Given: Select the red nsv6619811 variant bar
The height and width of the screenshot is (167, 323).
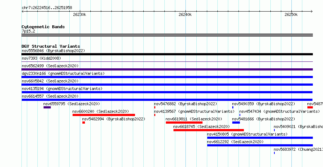Looking at the screenshot, I should click(184, 123).
